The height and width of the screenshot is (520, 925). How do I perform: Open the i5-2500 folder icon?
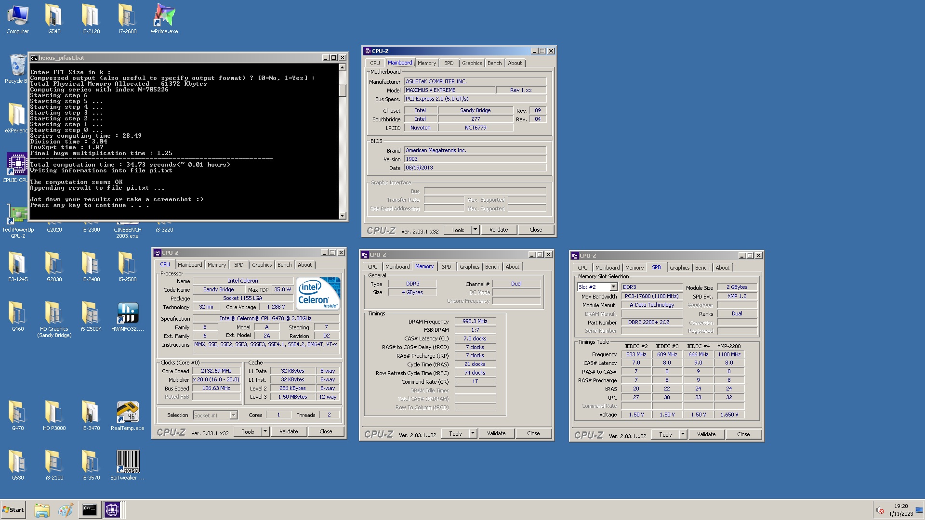(x=128, y=267)
